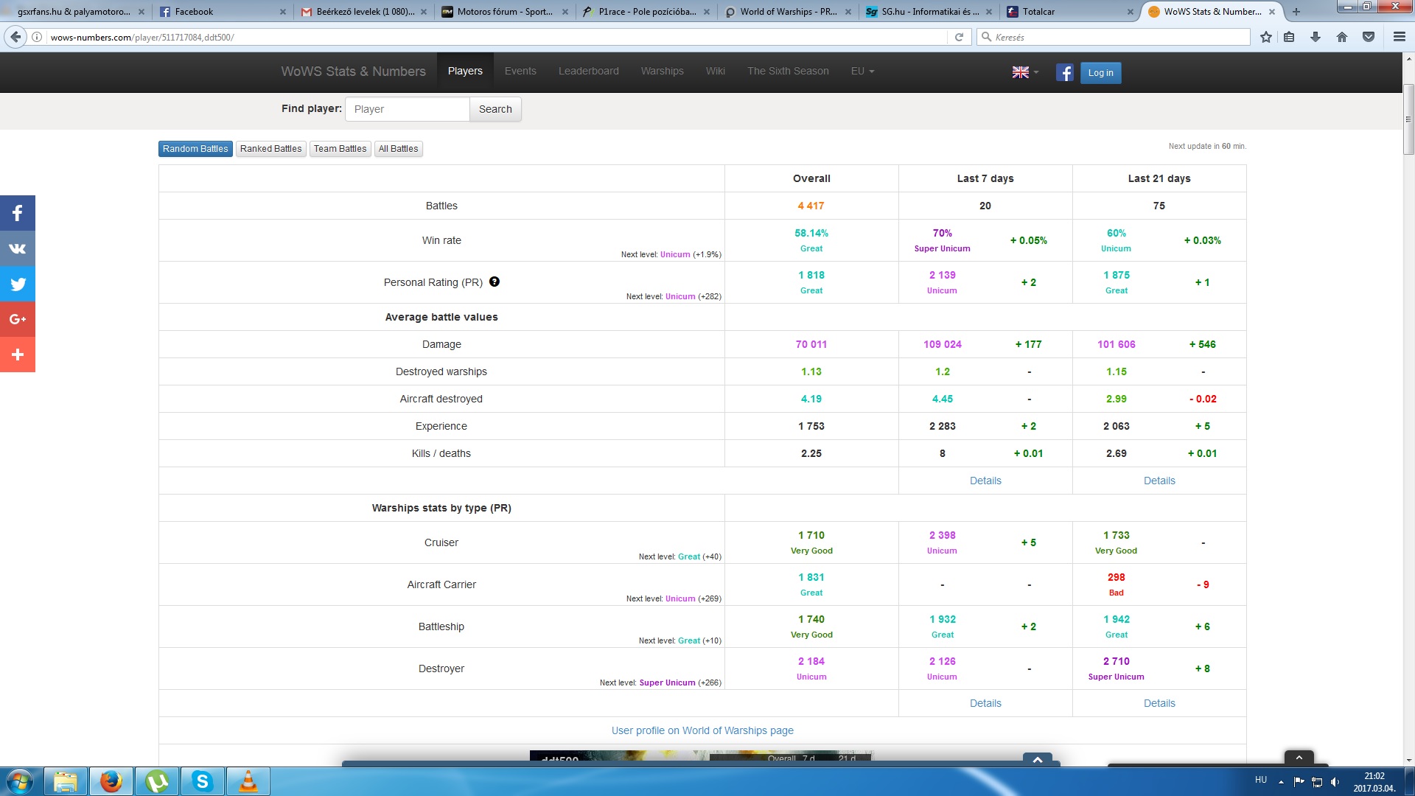This screenshot has height=796, width=1415.
Task: Open the Firefox hamburger menu
Action: click(1399, 37)
